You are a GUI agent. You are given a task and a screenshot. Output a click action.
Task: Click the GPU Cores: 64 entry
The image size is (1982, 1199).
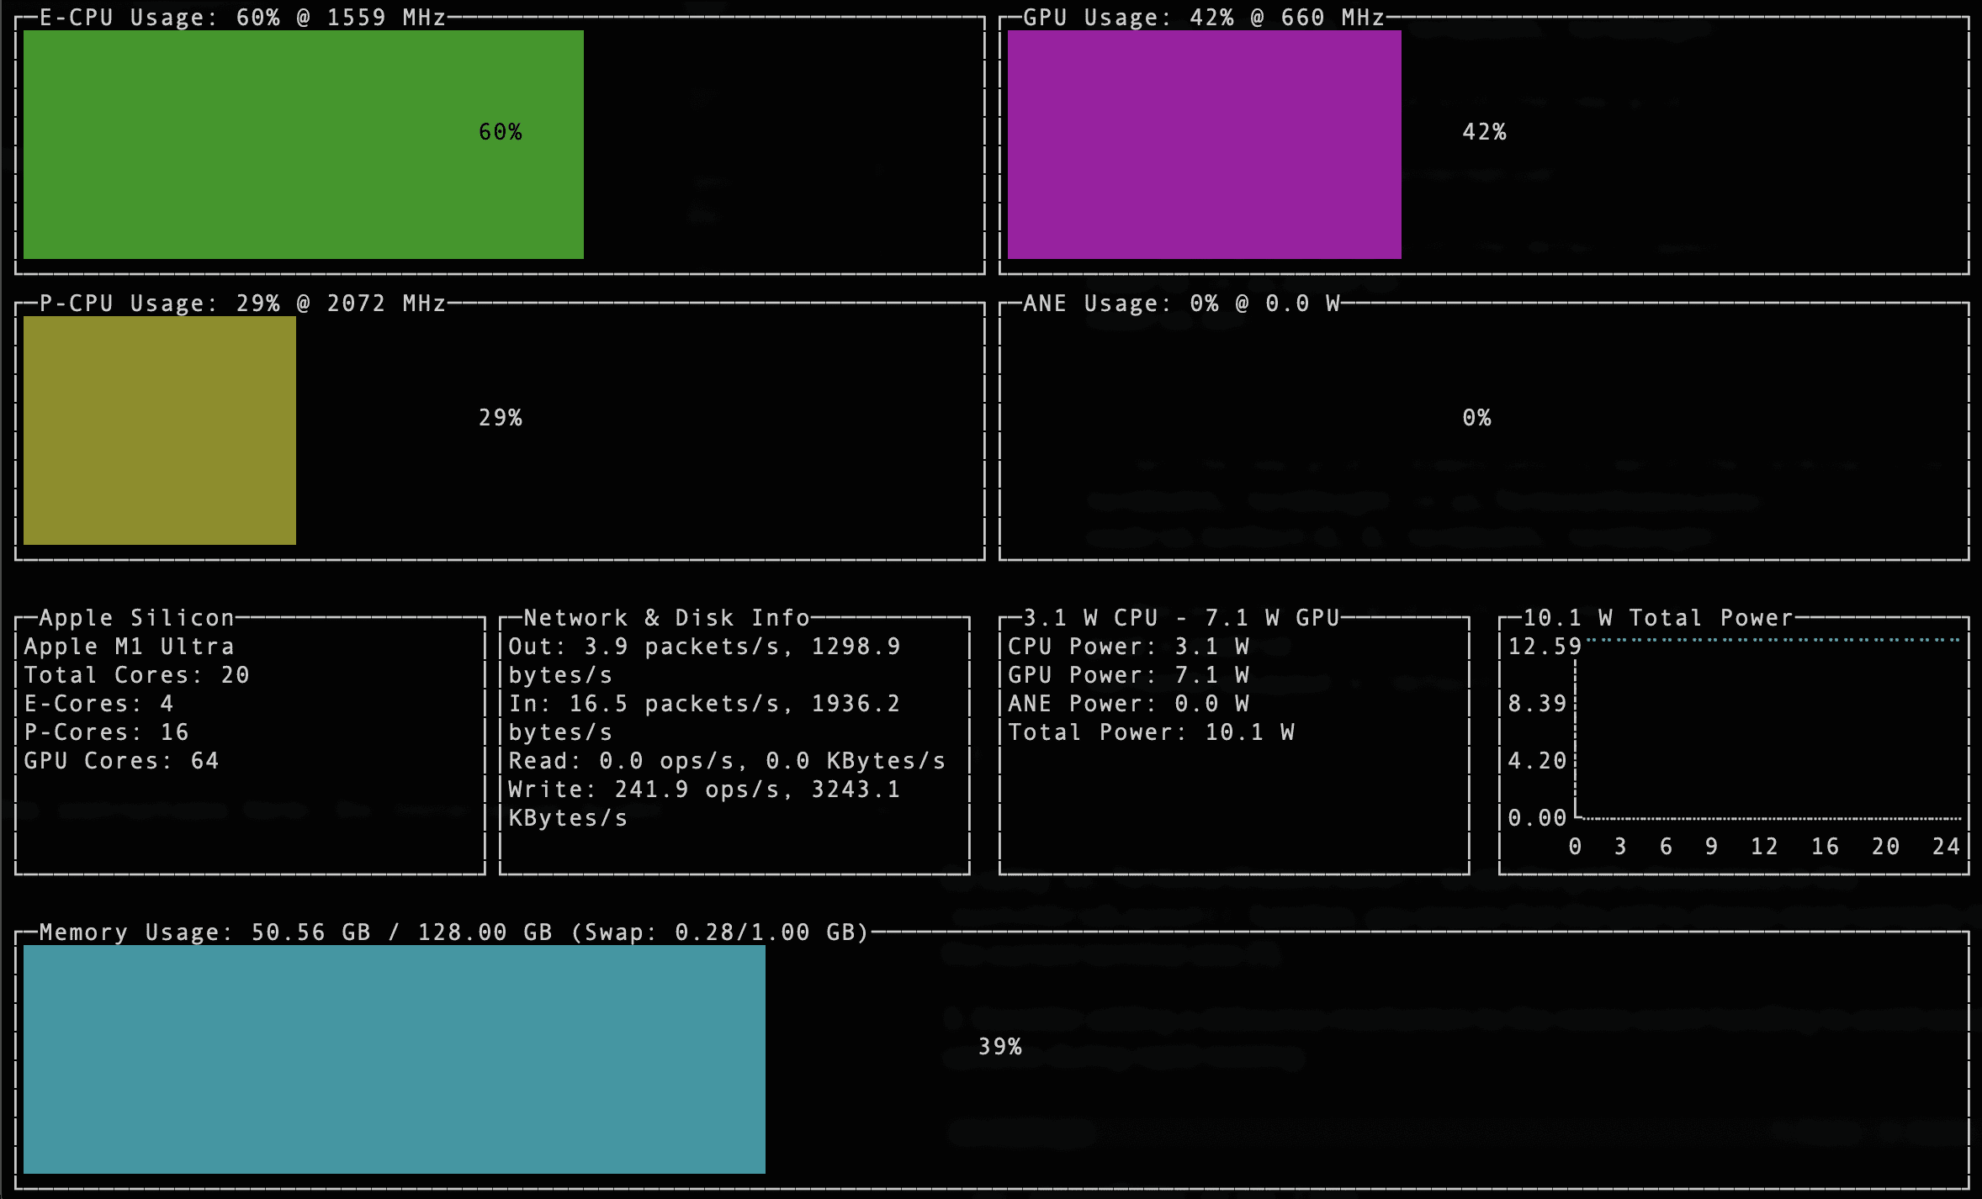tap(122, 760)
